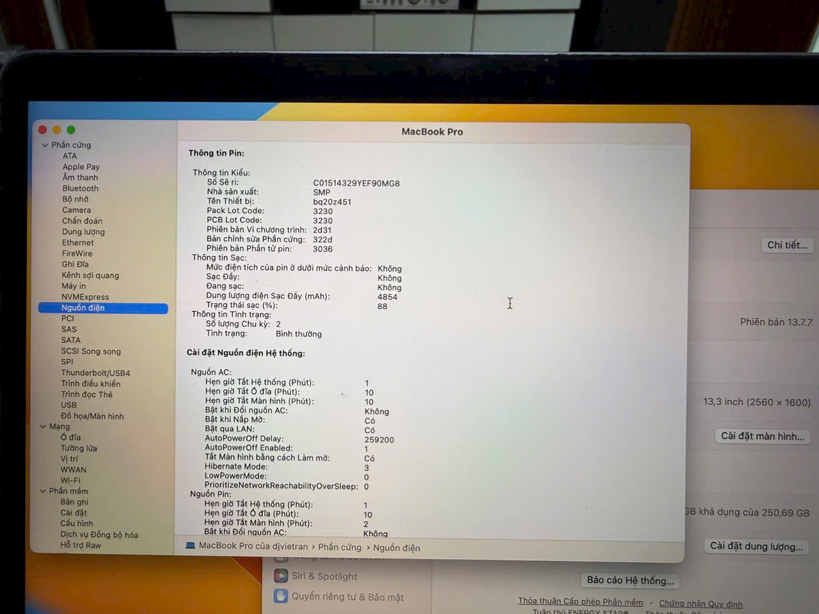The height and width of the screenshot is (614, 819).
Task: Choose Ethernet in the sidebar
Action: pyautogui.click(x=78, y=243)
